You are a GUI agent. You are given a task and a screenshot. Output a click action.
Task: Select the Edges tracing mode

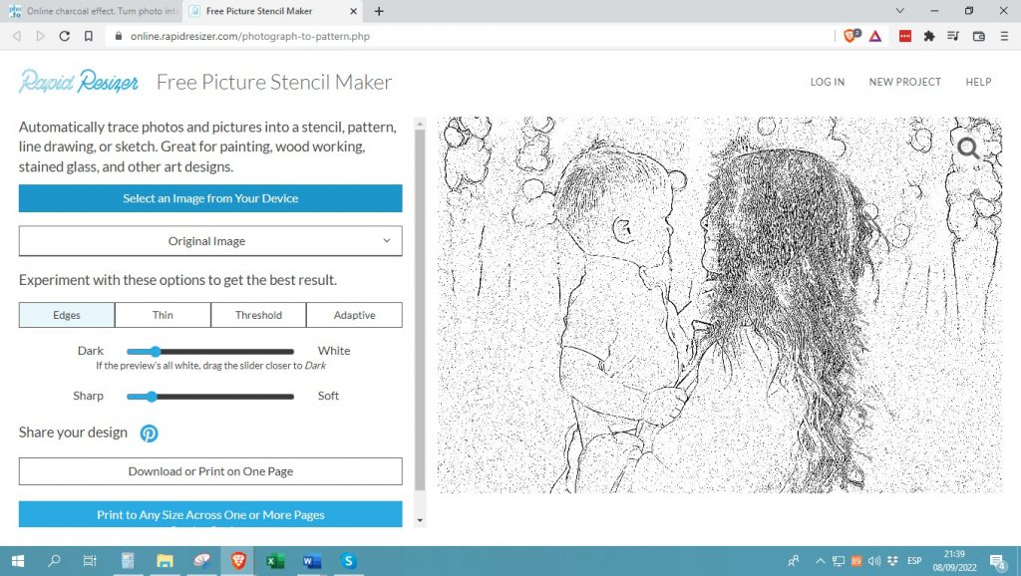67,315
